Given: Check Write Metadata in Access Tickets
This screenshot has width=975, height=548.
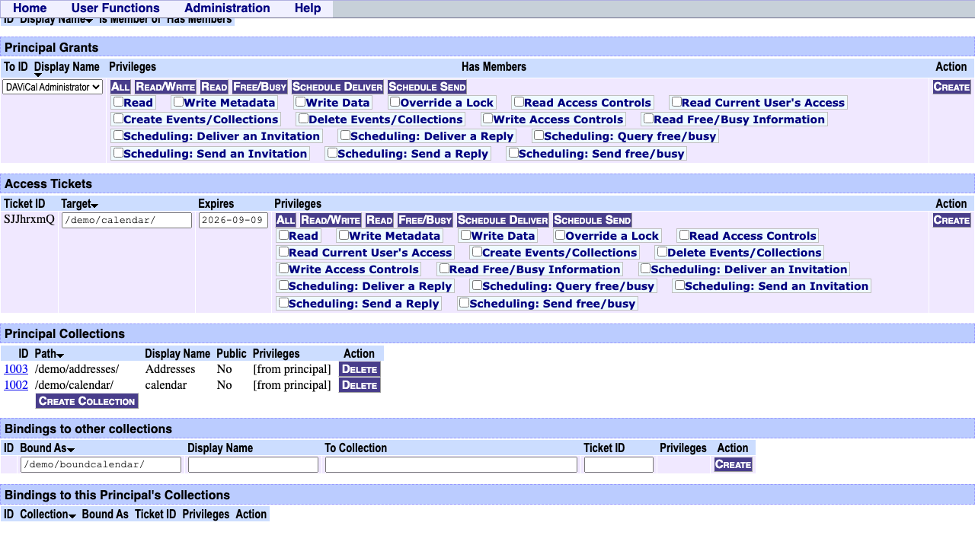Looking at the screenshot, I should point(344,234).
